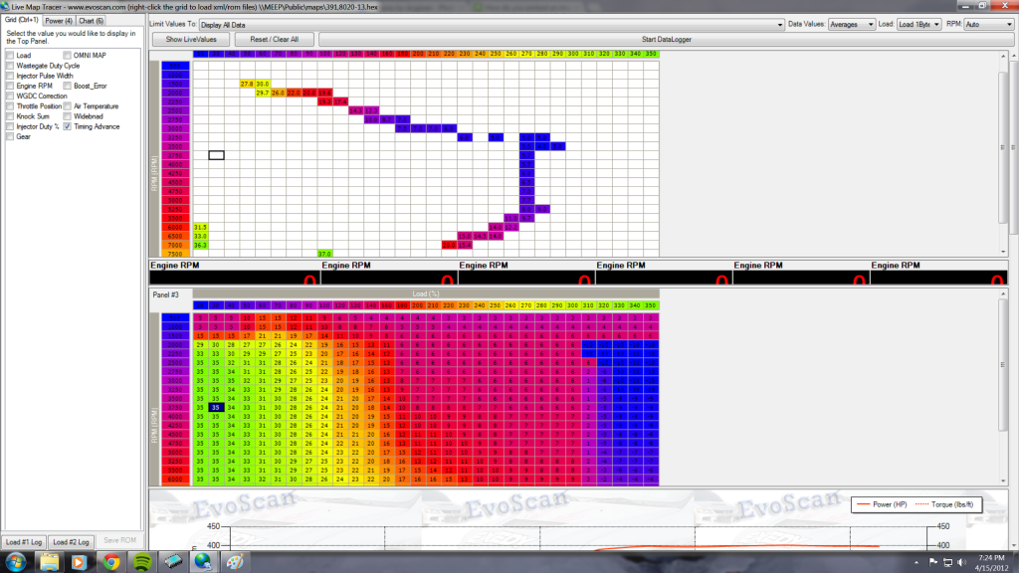Click the Start DataLogger button
This screenshot has width=1019, height=573.
(666, 40)
